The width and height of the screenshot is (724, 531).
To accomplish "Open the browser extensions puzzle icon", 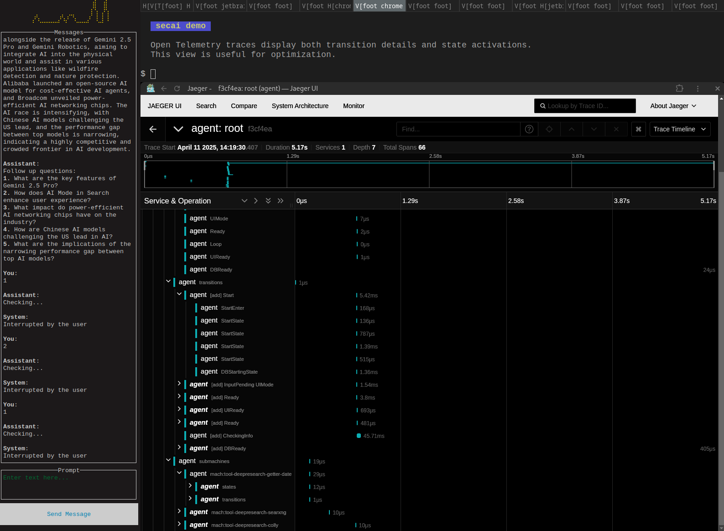I will click(x=679, y=88).
